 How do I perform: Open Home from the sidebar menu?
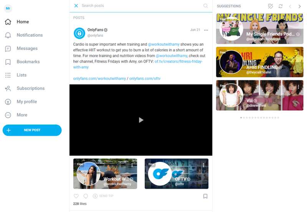[23, 22]
